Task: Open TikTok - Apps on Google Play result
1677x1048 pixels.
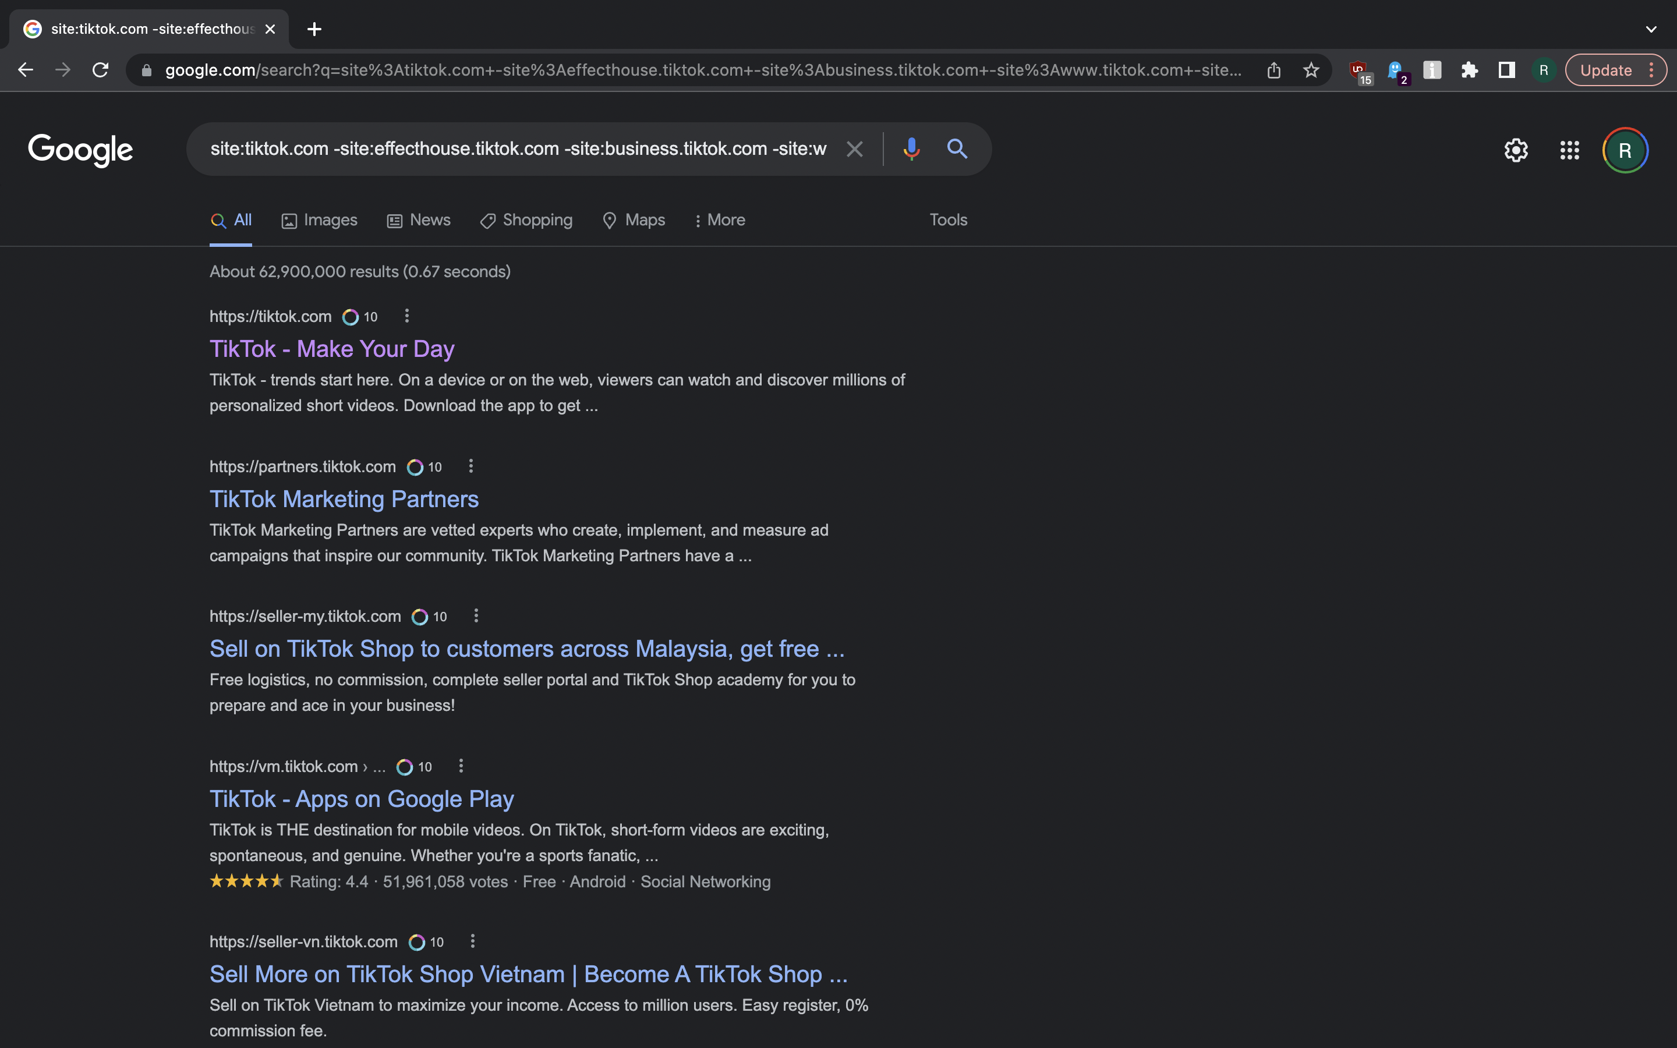Action: click(362, 799)
